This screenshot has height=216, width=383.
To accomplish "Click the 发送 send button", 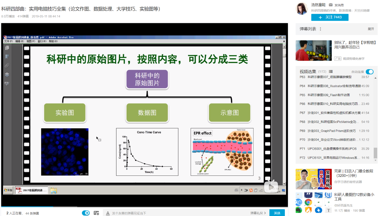I will (x=277, y=213).
